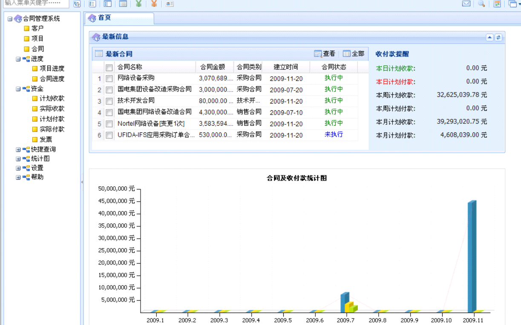Sort by the 合同状态 column header

tap(334, 67)
